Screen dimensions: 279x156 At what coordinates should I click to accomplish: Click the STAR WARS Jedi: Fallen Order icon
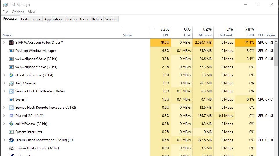coord(11,43)
